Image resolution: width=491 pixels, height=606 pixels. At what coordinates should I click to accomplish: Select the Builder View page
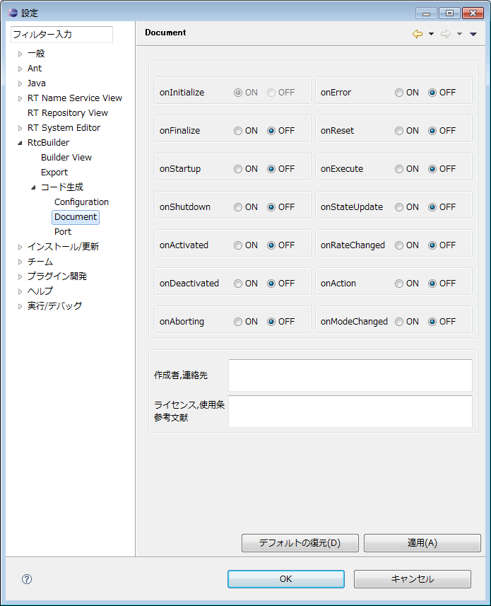66,158
